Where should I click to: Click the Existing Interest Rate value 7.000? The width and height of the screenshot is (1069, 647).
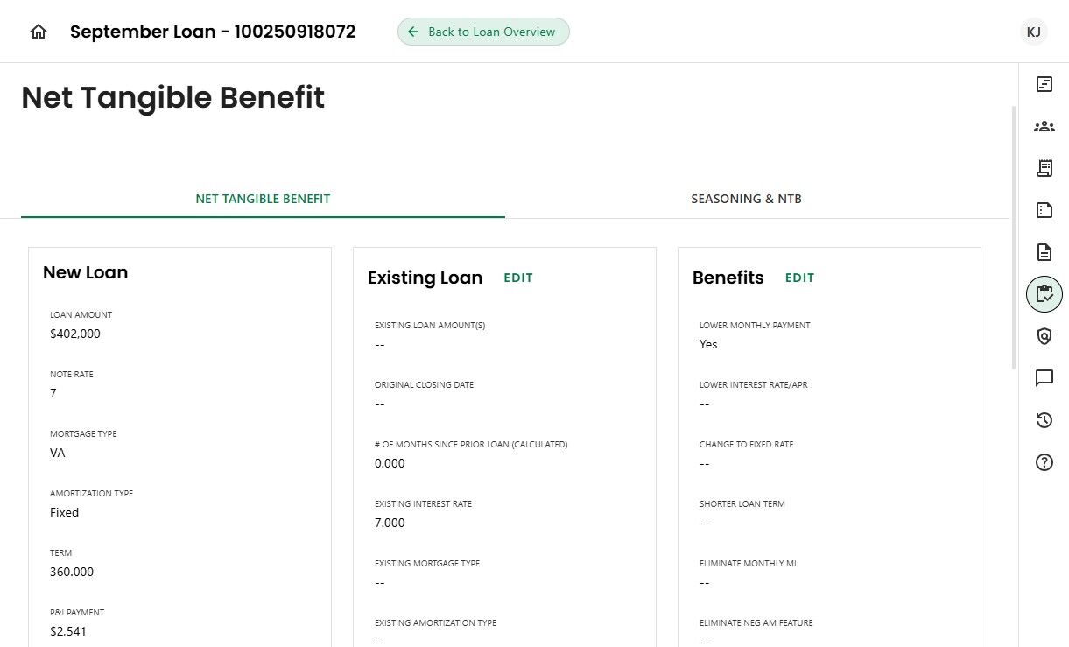click(x=390, y=523)
